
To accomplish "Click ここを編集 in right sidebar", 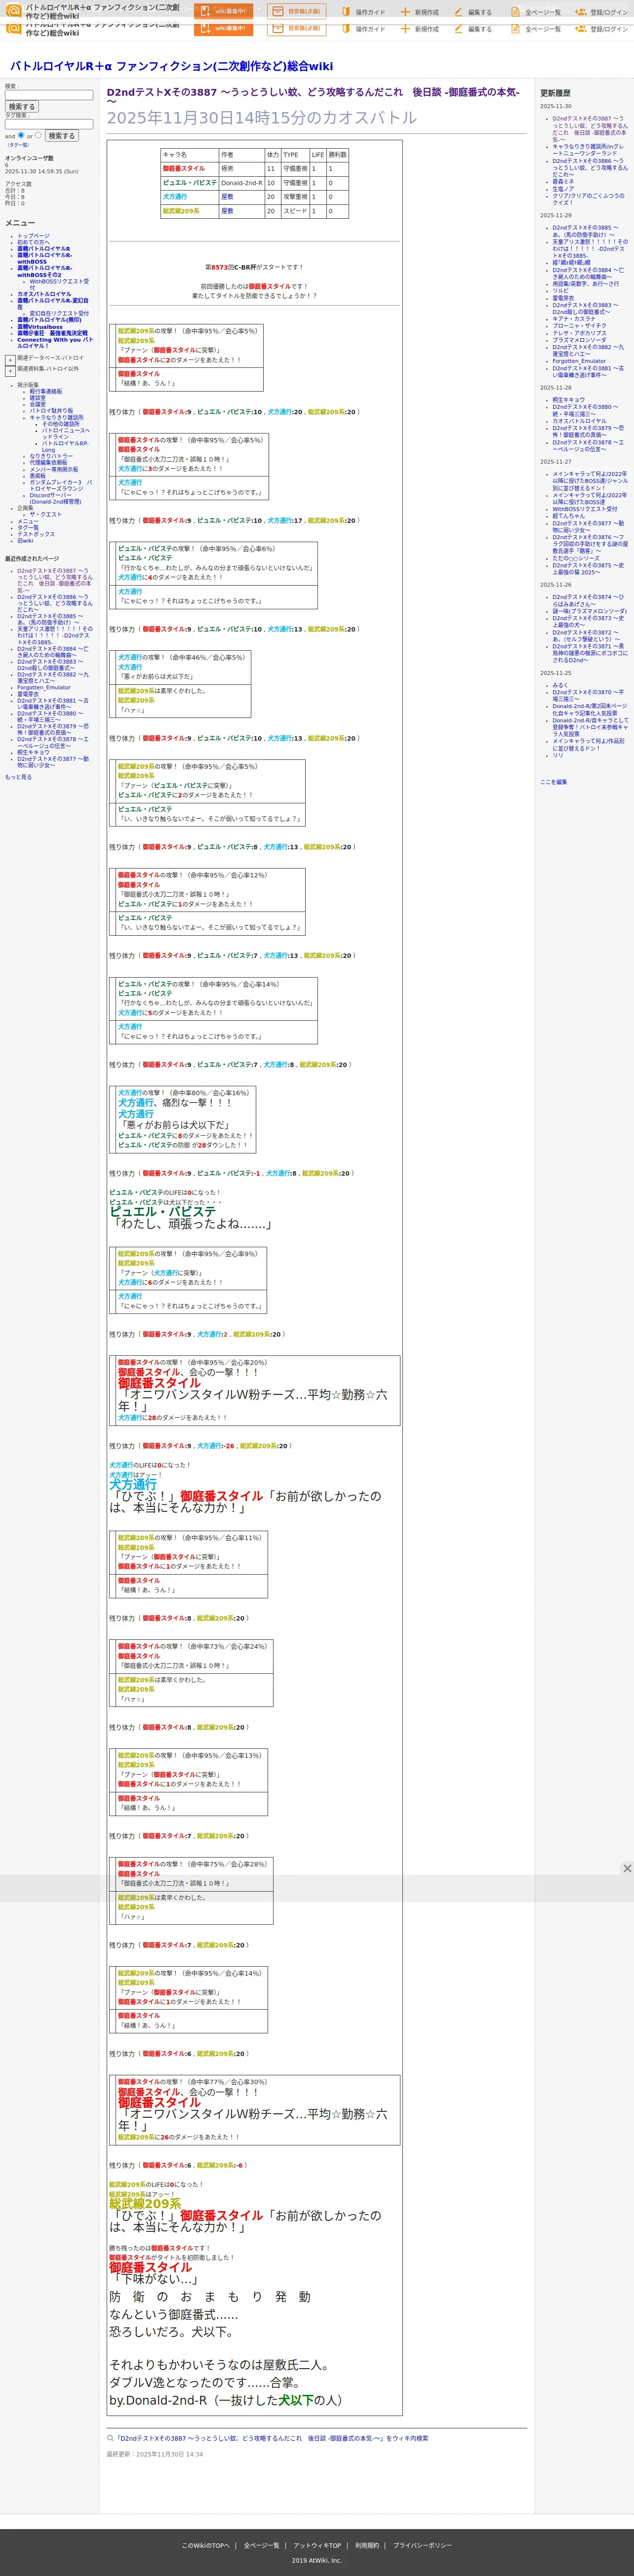I will tap(553, 782).
